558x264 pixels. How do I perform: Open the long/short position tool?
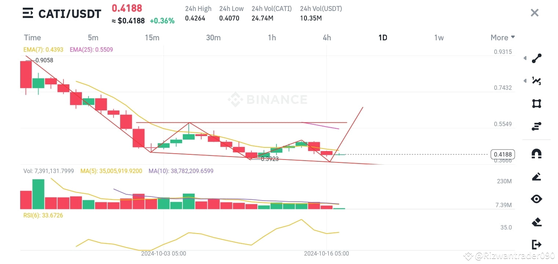(x=536, y=126)
